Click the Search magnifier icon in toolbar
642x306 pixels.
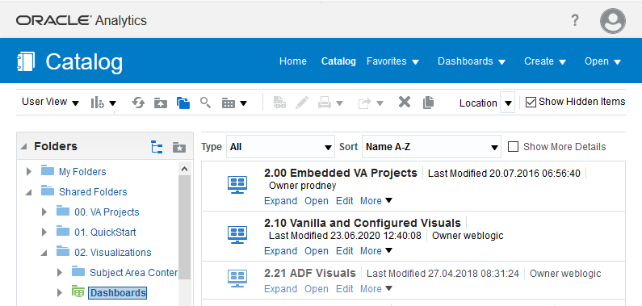(x=205, y=103)
